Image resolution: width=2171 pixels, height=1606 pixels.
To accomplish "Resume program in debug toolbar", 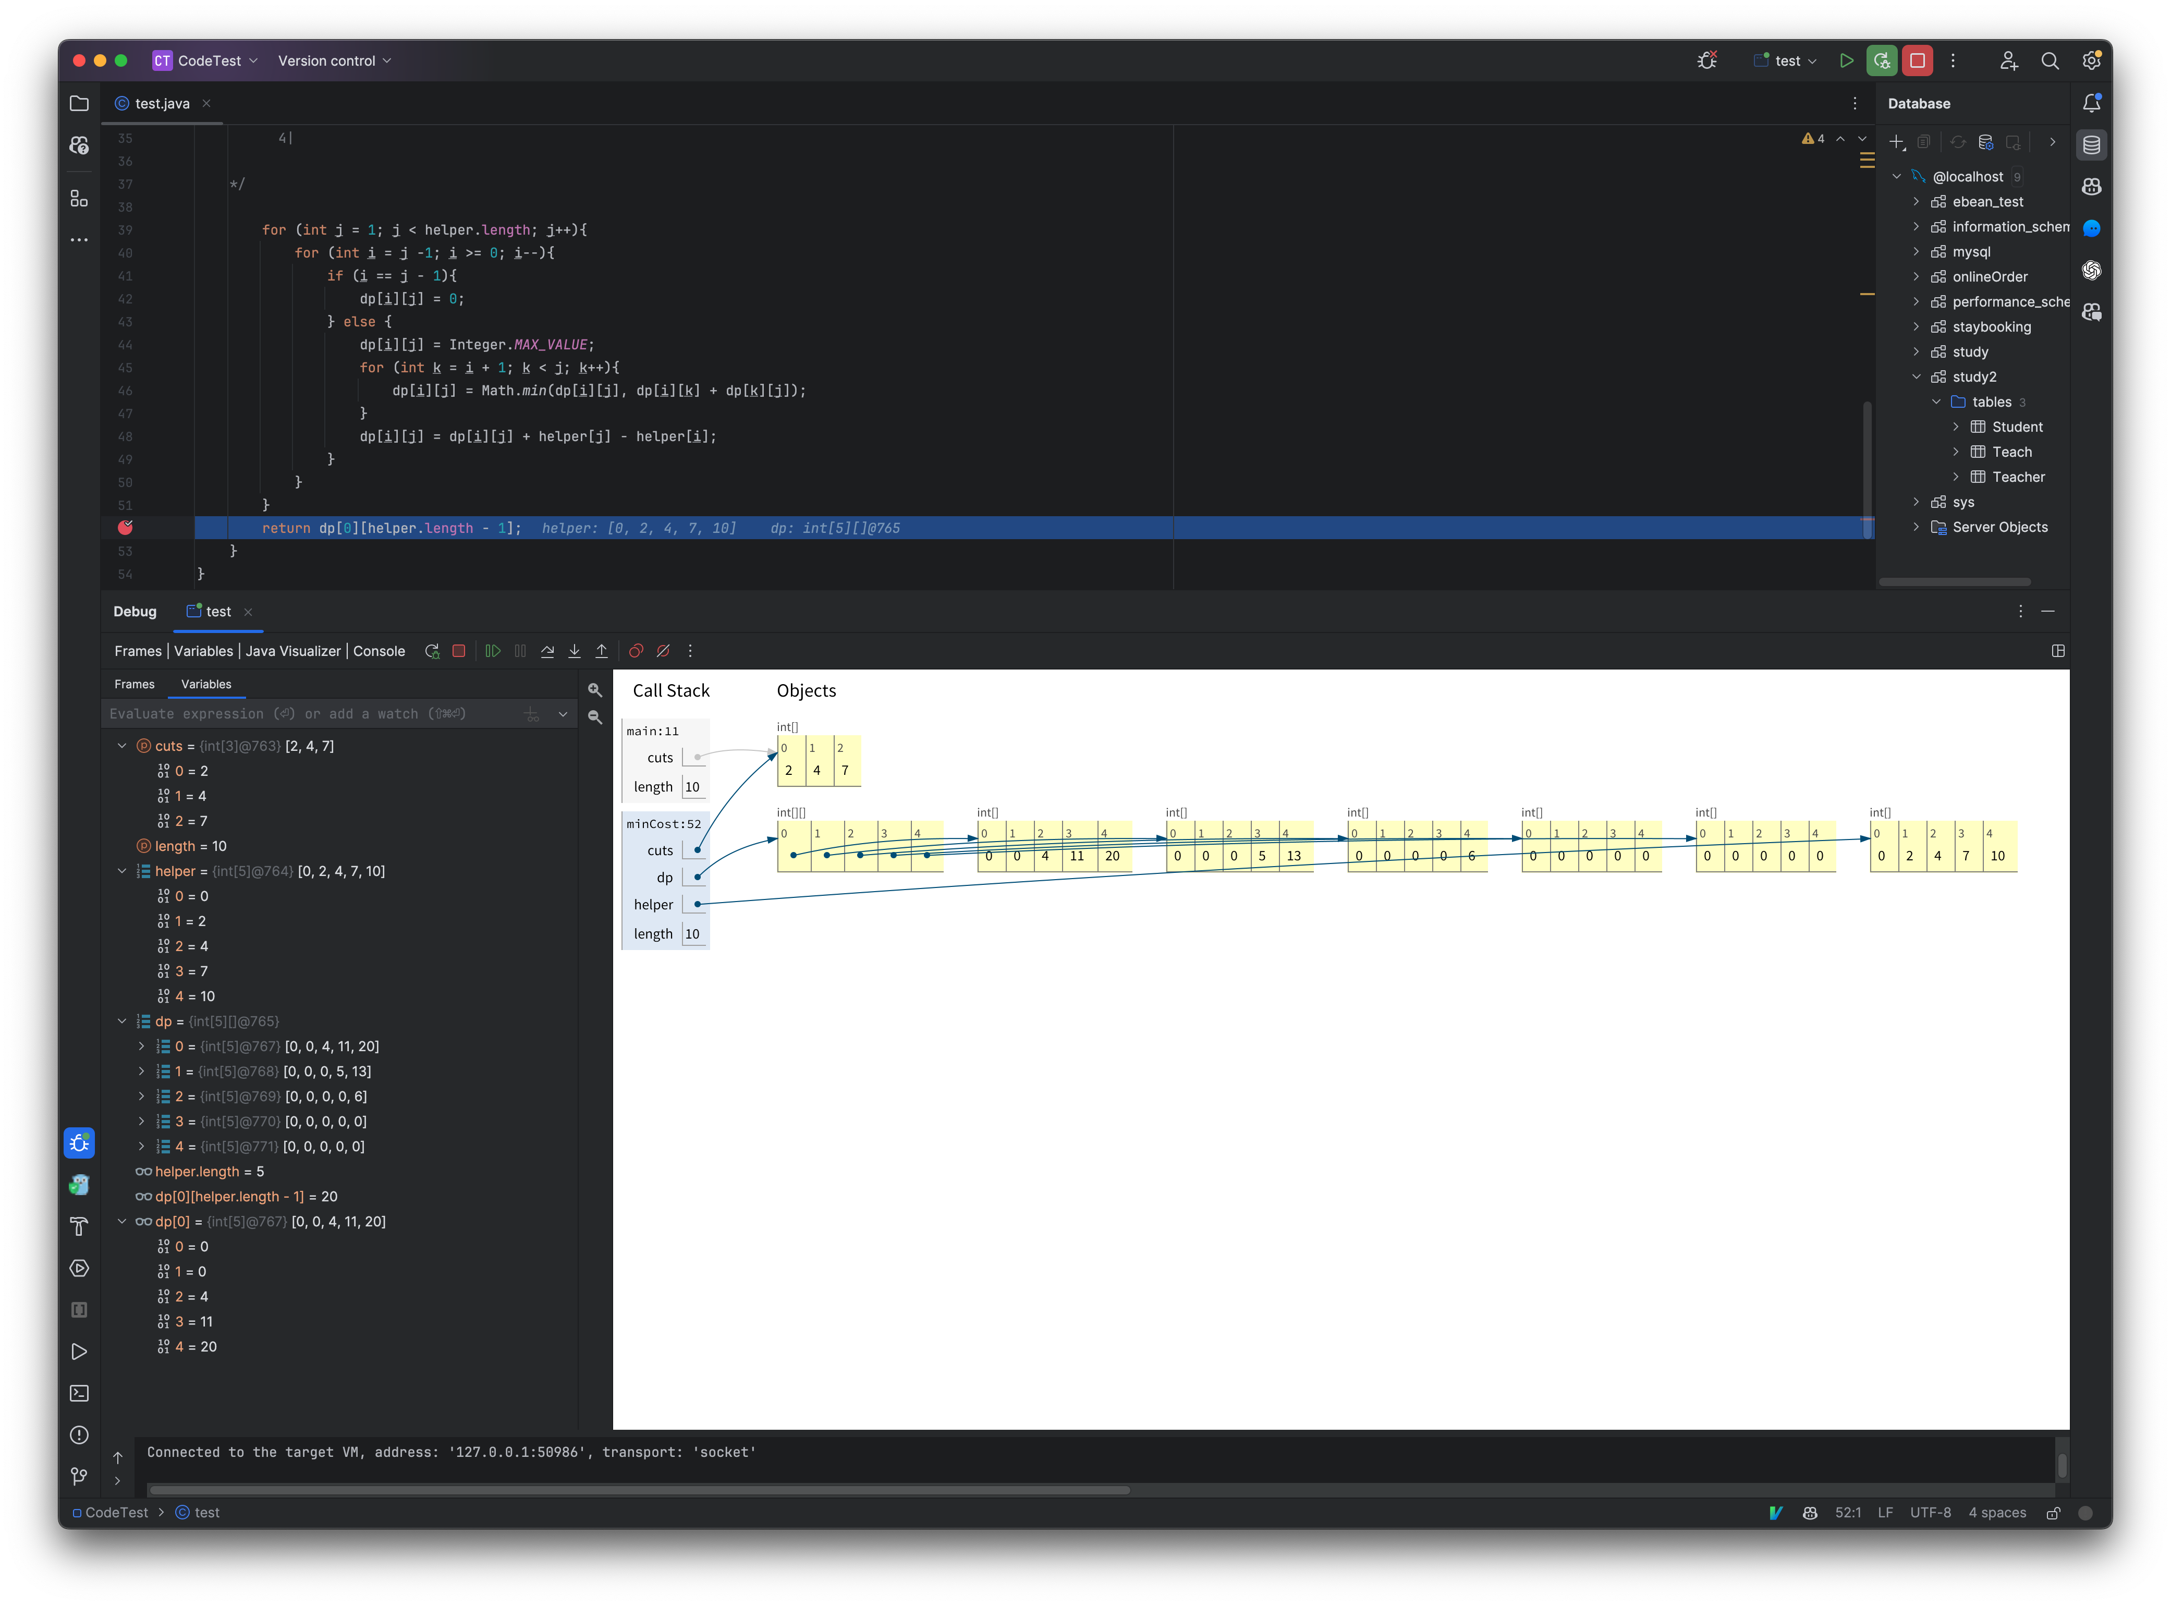I will tap(493, 651).
